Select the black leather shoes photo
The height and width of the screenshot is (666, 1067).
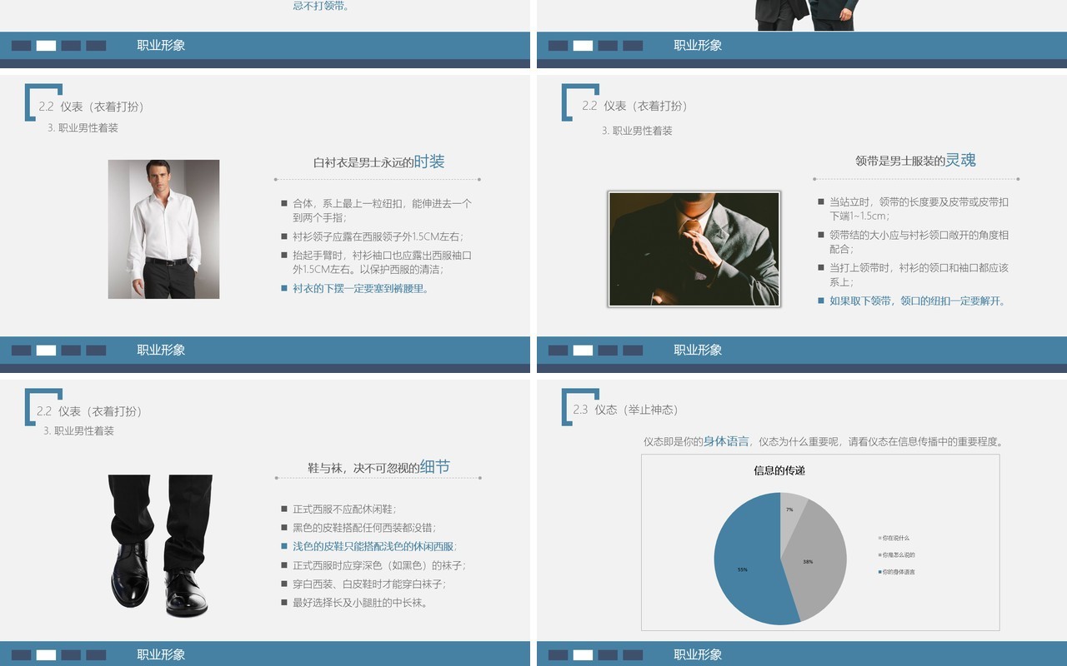tap(160, 545)
